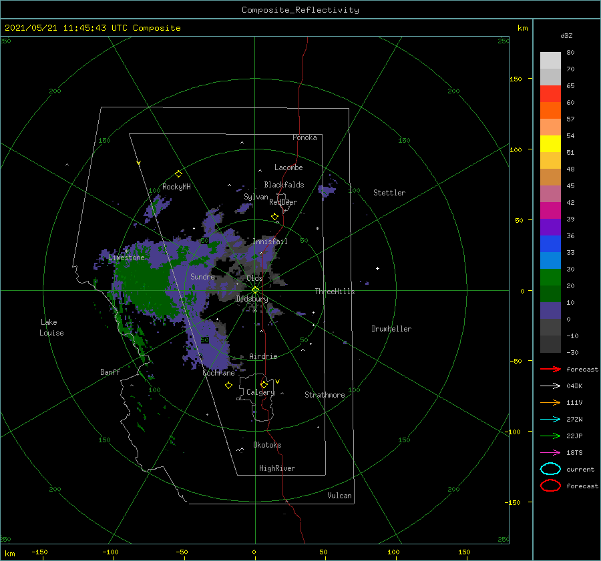Click the cyan 27ZW arrow icon
Image resolution: width=601 pixels, height=561 pixels.
[x=550, y=420]
